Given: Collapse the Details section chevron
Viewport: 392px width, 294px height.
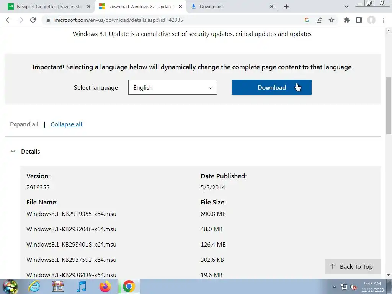Looking at the screenshot, I should (13, 151).
